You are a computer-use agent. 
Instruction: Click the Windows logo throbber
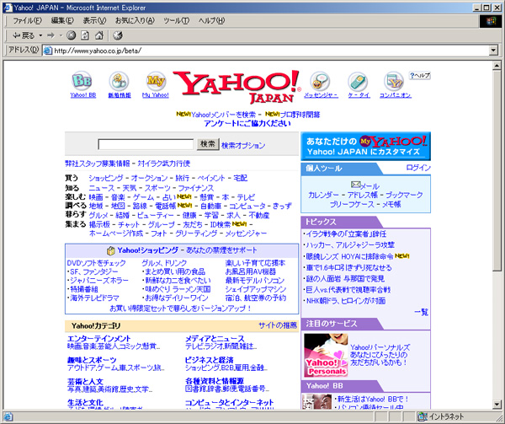click(491, 22)
